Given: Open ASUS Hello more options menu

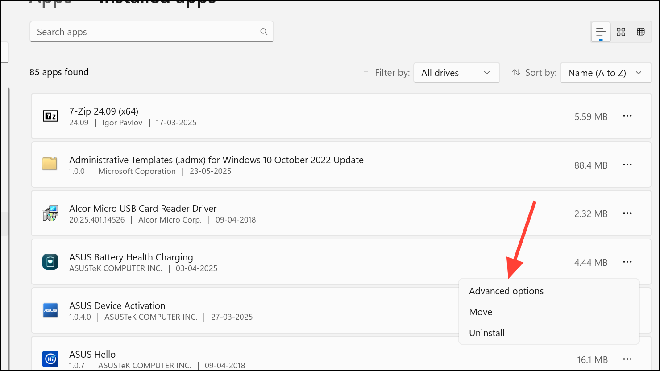Looking at the screenshot, I should 627,359.
